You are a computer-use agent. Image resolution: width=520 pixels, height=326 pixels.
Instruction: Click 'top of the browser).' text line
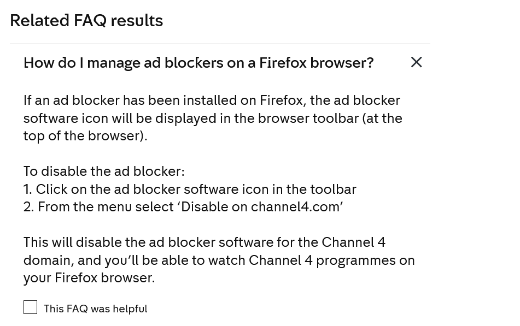click(85, 136)
